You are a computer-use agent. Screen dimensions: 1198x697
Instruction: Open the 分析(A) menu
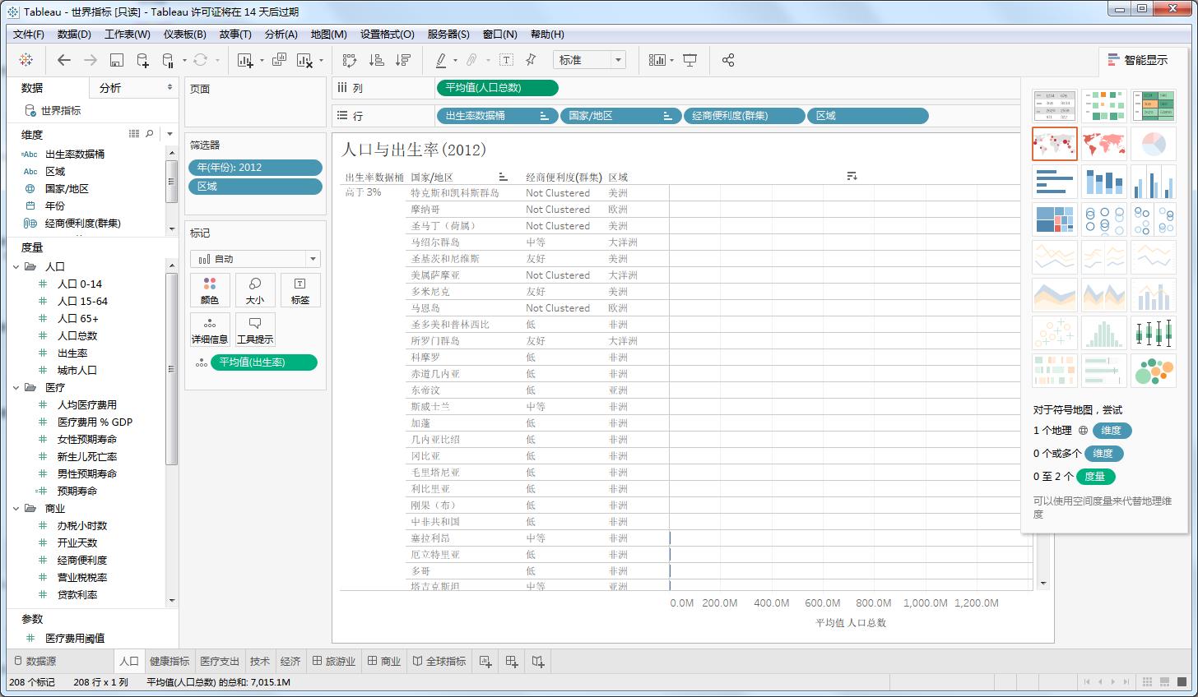pos(281,34)
